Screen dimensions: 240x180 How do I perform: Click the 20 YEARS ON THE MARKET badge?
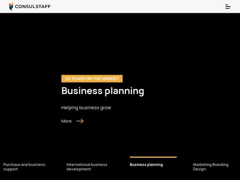92,78
